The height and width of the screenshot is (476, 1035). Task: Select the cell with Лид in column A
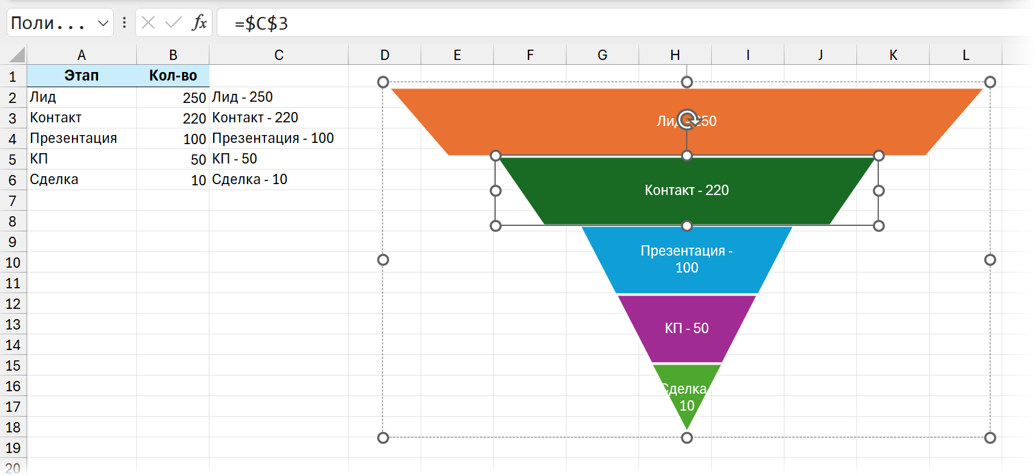(82, 97)
